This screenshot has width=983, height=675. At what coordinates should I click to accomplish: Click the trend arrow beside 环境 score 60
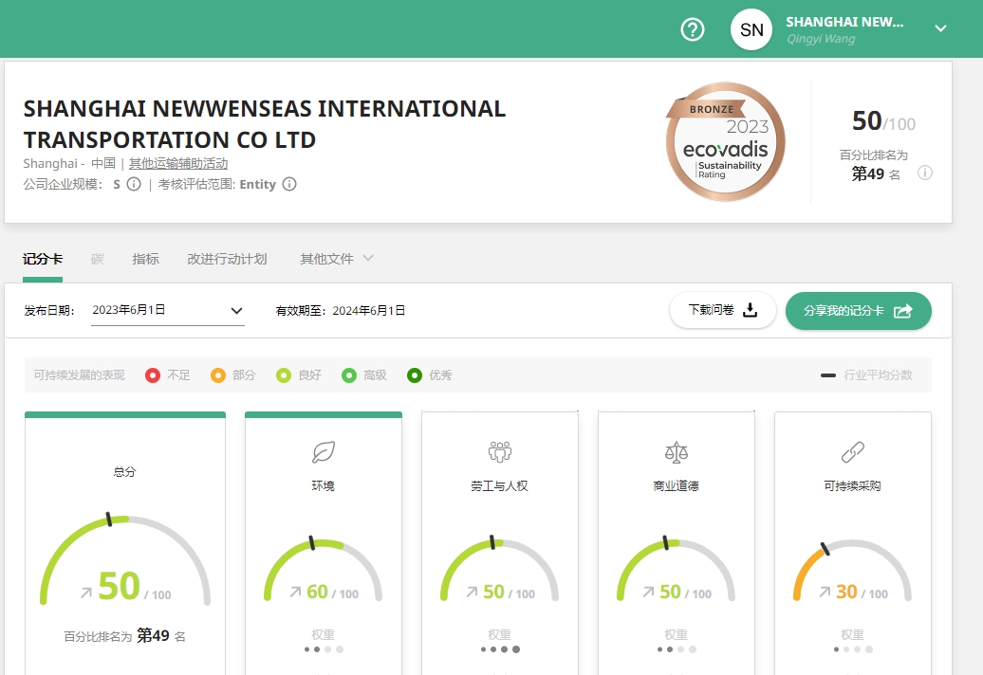(x=295, y=592)
